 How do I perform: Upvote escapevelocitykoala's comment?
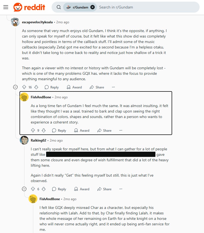click(x=24, y=87)
